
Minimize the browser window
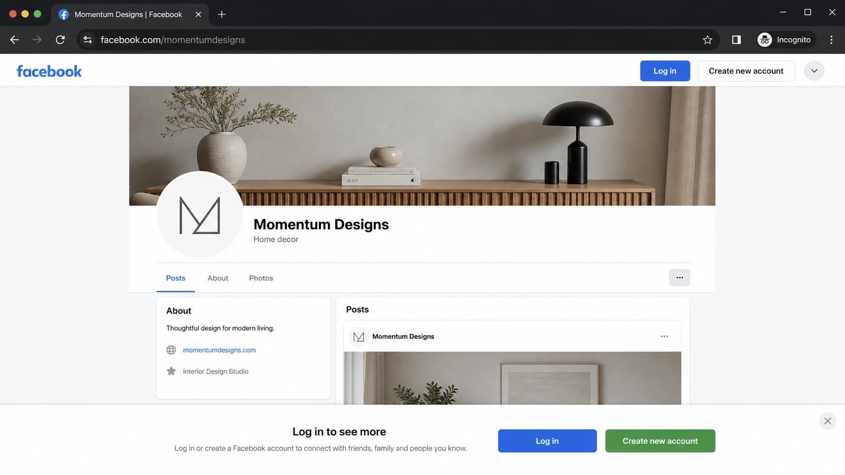click(x=783, y=12)
